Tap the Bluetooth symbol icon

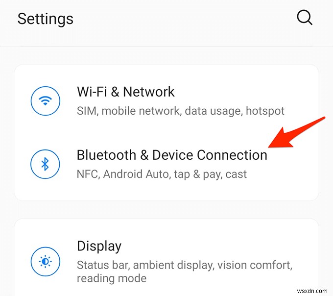[x=45, y=165]
